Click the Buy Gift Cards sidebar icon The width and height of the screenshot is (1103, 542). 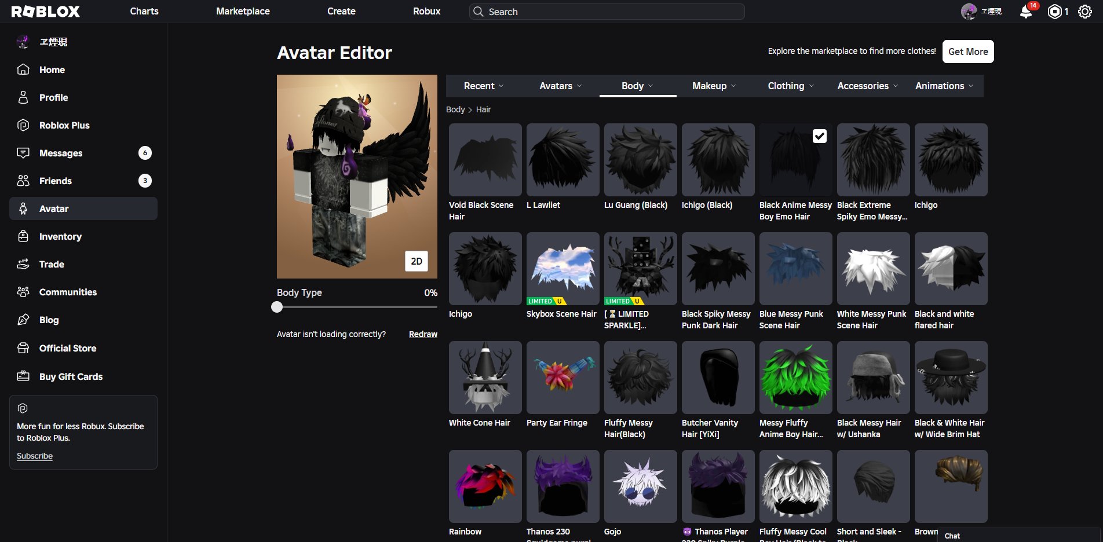click(x=23, y=376)
